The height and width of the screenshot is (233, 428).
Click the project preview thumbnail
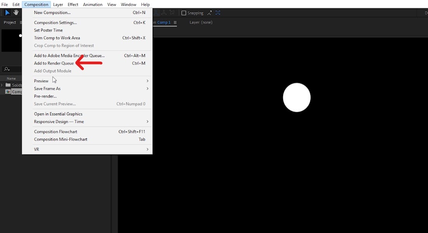click(12, 41)
